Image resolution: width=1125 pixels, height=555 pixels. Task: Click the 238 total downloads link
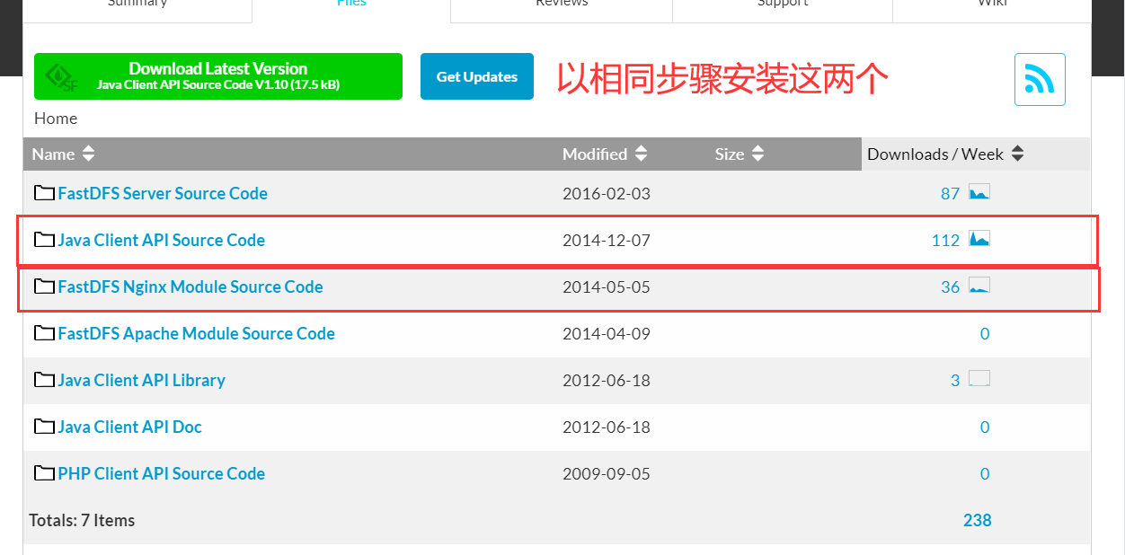pos(977,519)
